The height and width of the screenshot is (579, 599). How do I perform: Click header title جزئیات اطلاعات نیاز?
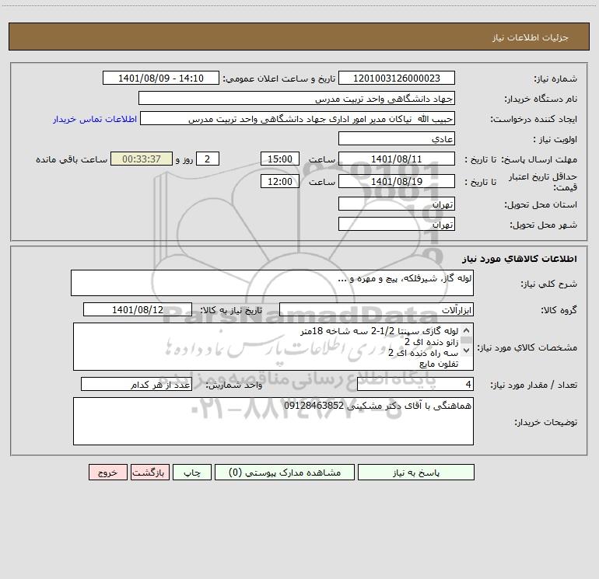pyautogui.click(x=531, y=37)
